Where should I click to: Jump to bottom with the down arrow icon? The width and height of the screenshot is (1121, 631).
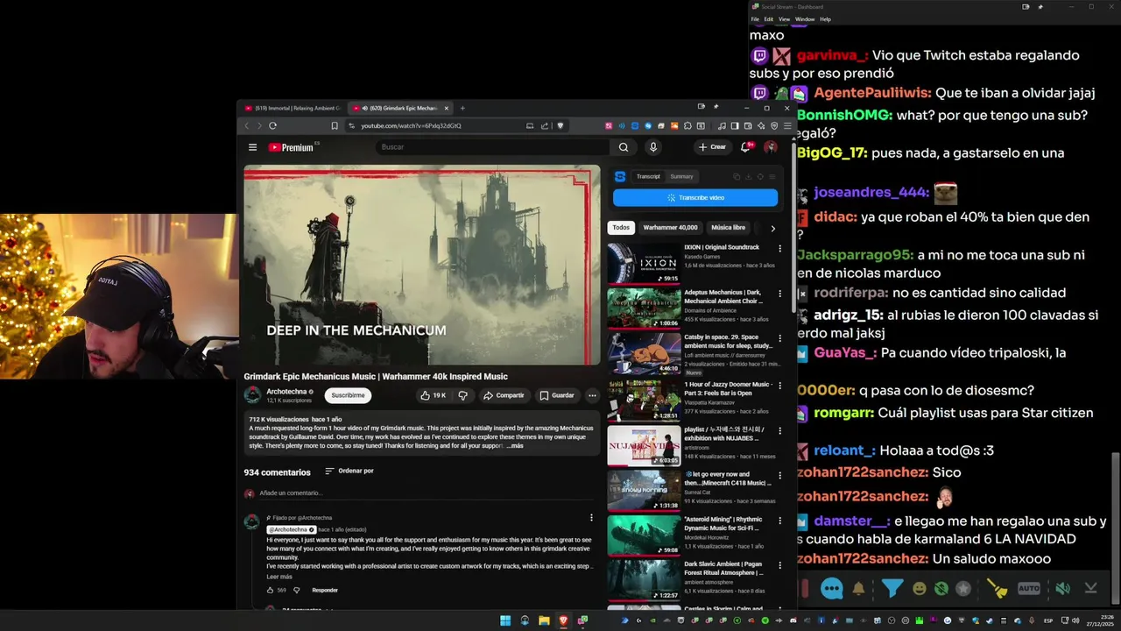click(1091, 589)
